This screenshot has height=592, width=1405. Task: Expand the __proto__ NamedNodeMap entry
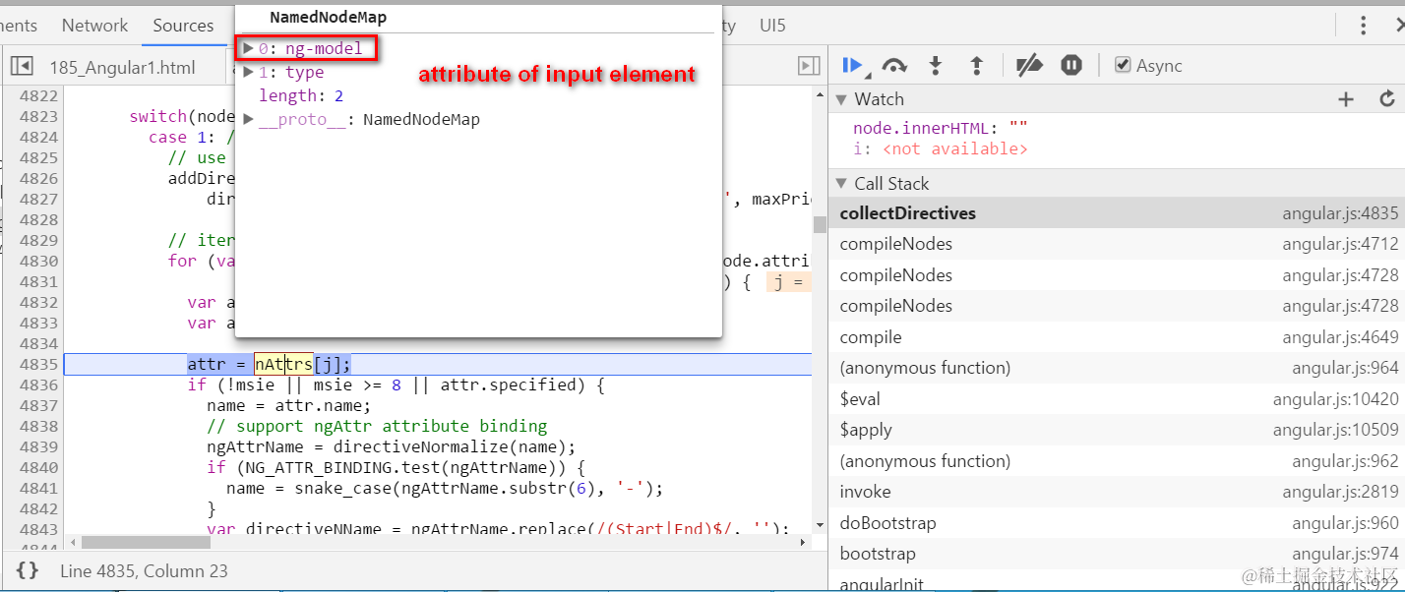click(x=249, y=119)
